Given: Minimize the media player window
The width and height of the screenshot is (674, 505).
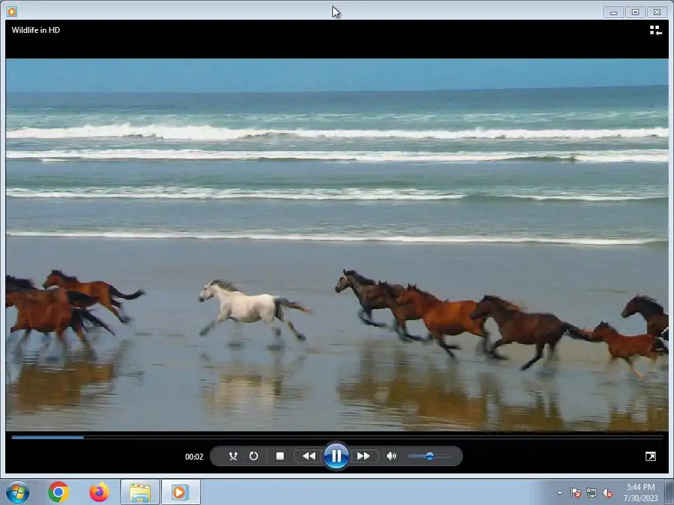Looking at the screenshot, I should (x=613, y=12).
